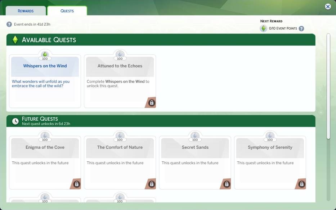Click the green plumbob Next Reward icon
This screenshot has height=210, width=336.
(x=263, y=28)
